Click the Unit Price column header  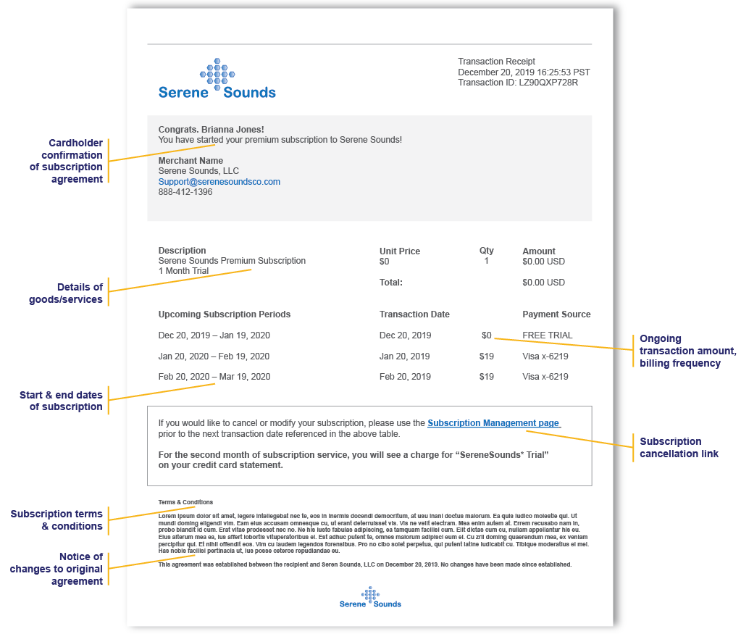coord(399,251)
